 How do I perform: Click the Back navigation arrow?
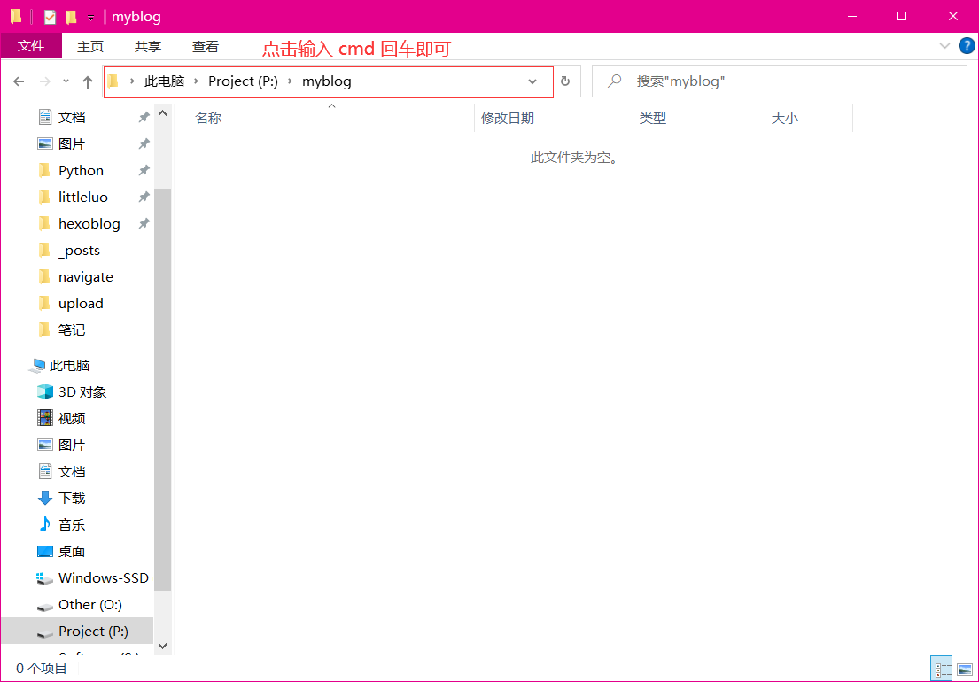point(19,81)
